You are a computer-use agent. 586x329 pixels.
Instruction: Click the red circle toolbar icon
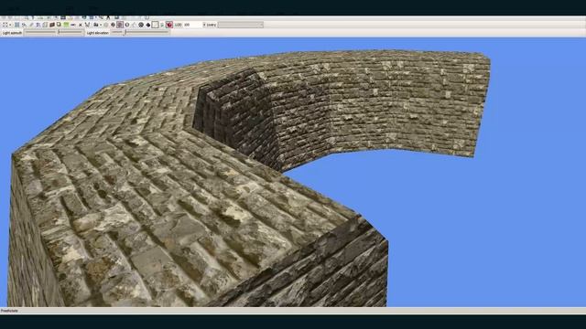point(169,25)
